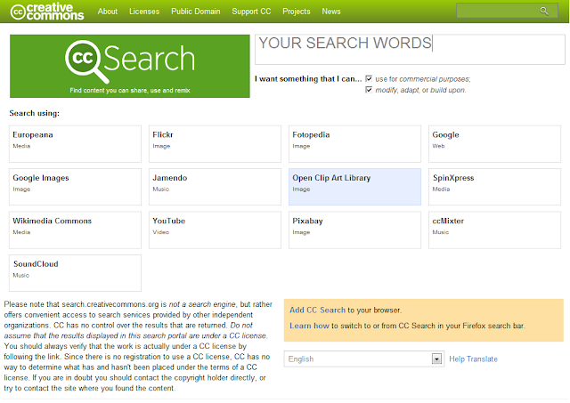
Task: Click the search words input box
Action: point(410,50)
